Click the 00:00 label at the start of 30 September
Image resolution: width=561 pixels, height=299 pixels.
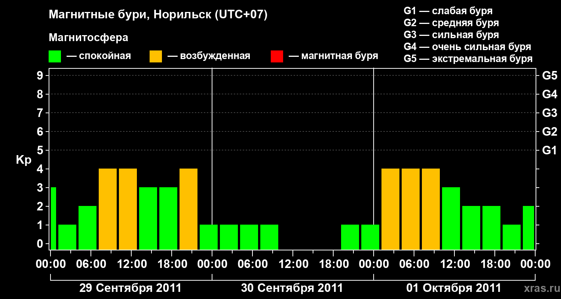click(x=212, y=264)
